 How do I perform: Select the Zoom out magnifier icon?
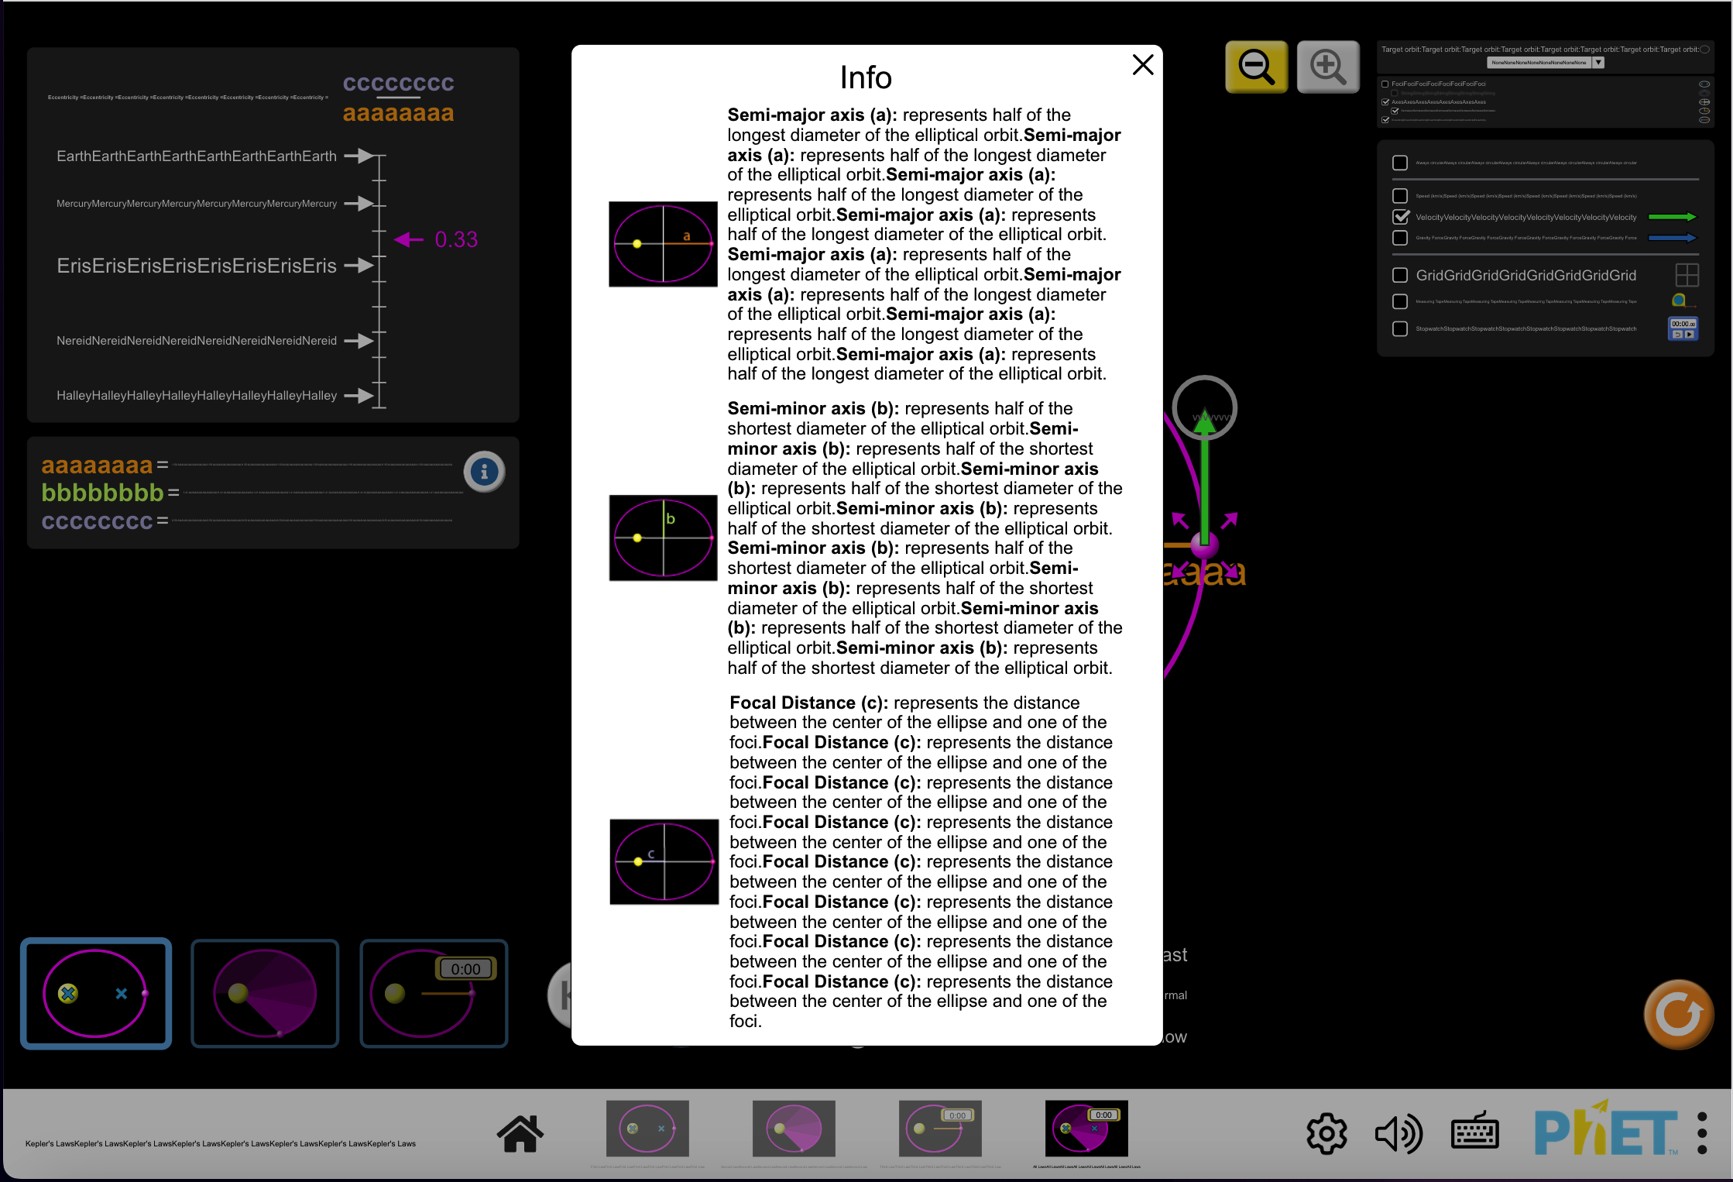tap(1256, 67)
